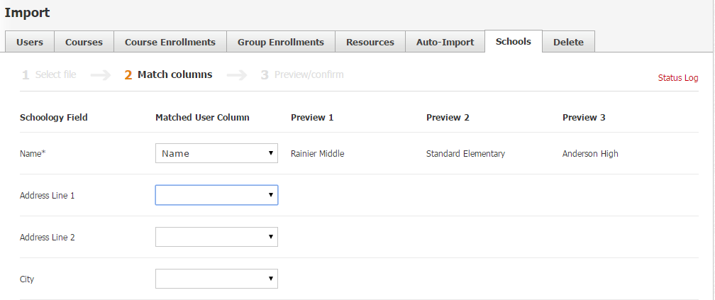
Task: Open the Delete tab
Action: point(568,42)
